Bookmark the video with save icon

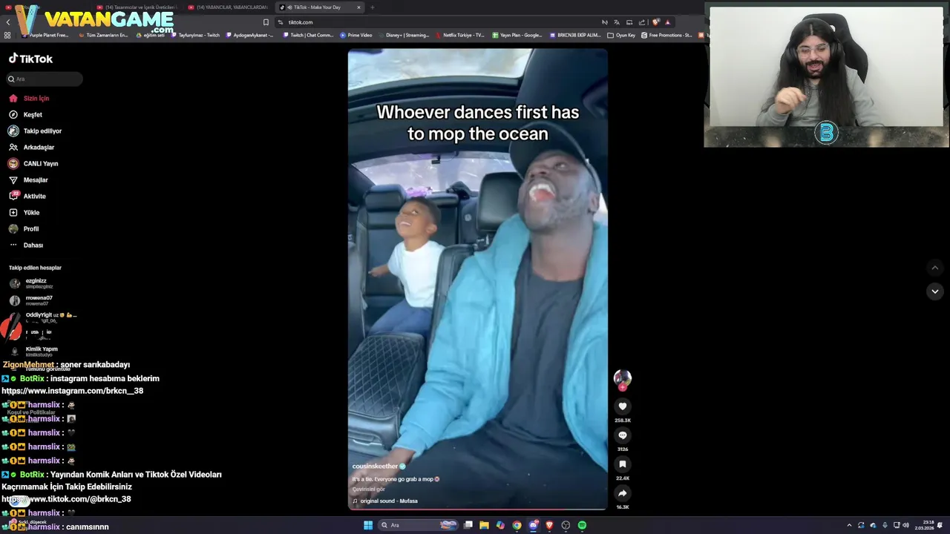point(623,464)
